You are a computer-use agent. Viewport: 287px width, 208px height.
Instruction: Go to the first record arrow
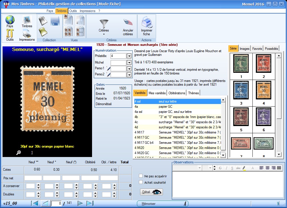[35, 203]
